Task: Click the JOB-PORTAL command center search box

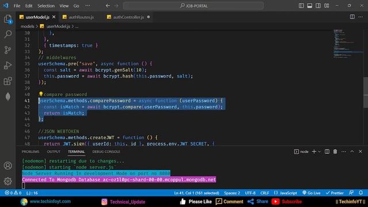Action: [193, 6]
